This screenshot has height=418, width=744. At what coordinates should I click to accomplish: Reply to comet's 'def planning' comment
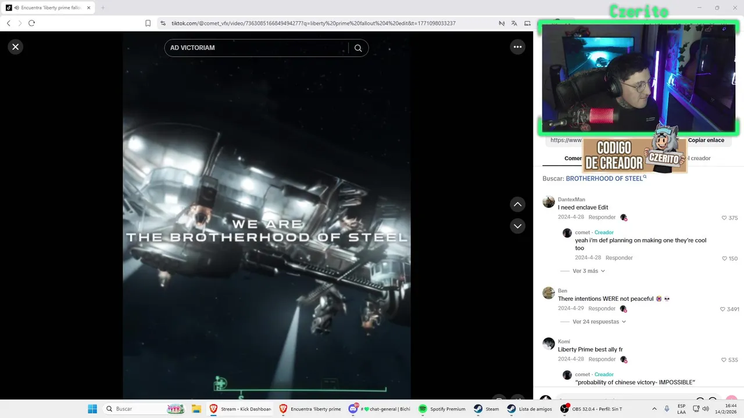618,258
